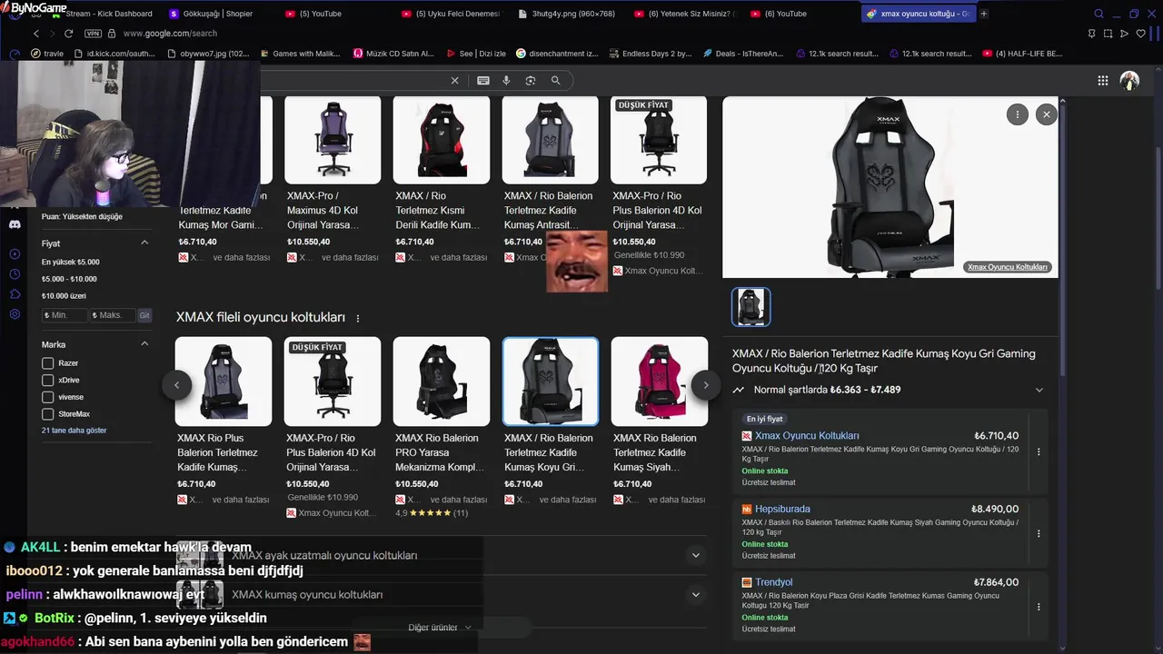Go back using browser back arrow
The width and height of the screenshot is (1163, 654).
coord(36,34)
